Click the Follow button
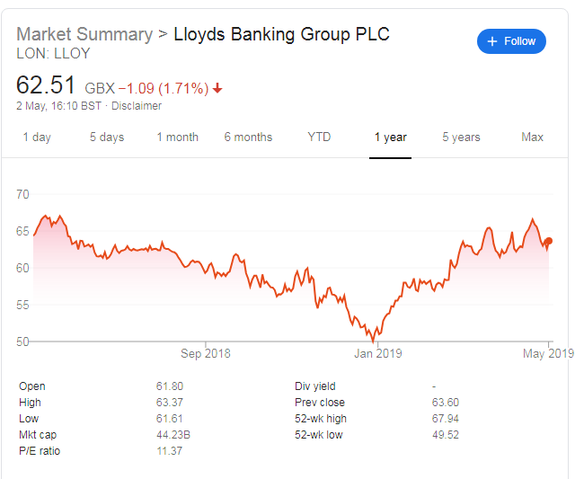Image resolution: width=575 pixels, height=479 pixels. [511, 41]
